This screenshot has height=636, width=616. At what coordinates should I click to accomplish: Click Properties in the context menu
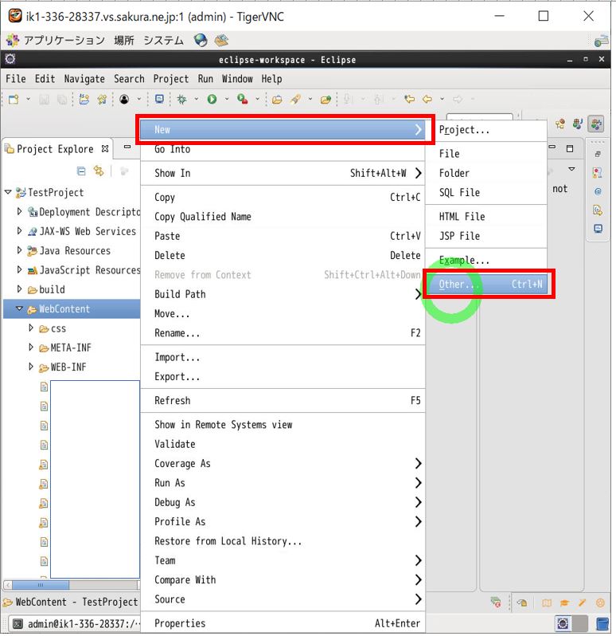(283, 623)
